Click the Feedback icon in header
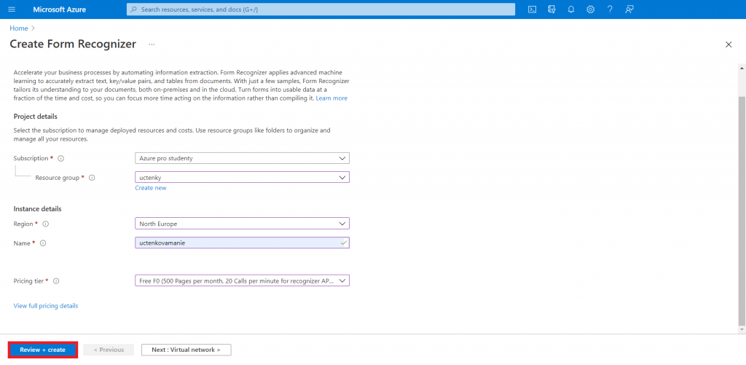 coord(629,9)
